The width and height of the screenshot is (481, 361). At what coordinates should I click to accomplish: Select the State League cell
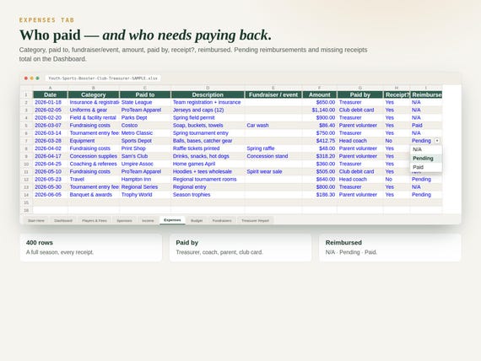click(x=145, y=102)
